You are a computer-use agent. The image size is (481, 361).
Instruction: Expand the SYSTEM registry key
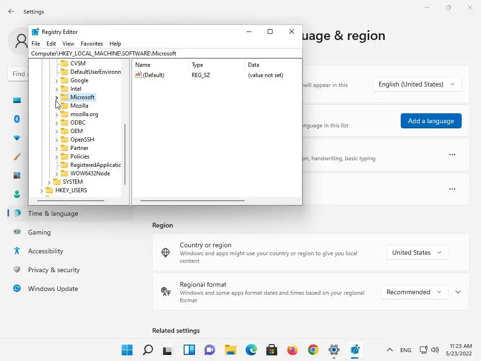[49, 182]
